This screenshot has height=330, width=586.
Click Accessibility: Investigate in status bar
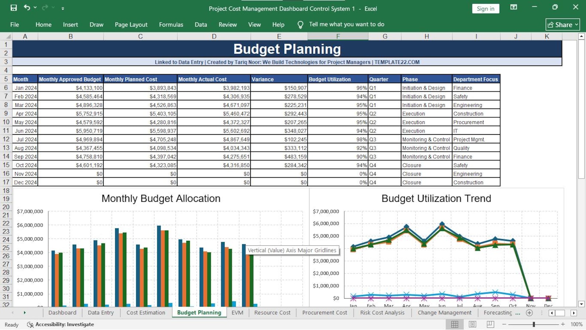pos(61,324)
